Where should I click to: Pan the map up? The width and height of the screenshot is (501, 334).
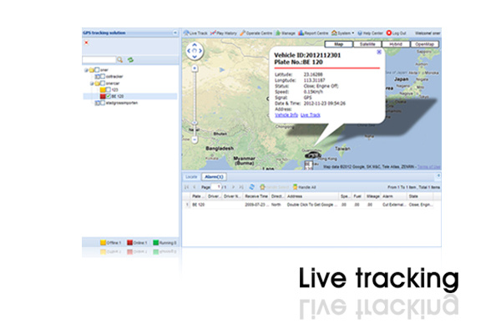195,45
